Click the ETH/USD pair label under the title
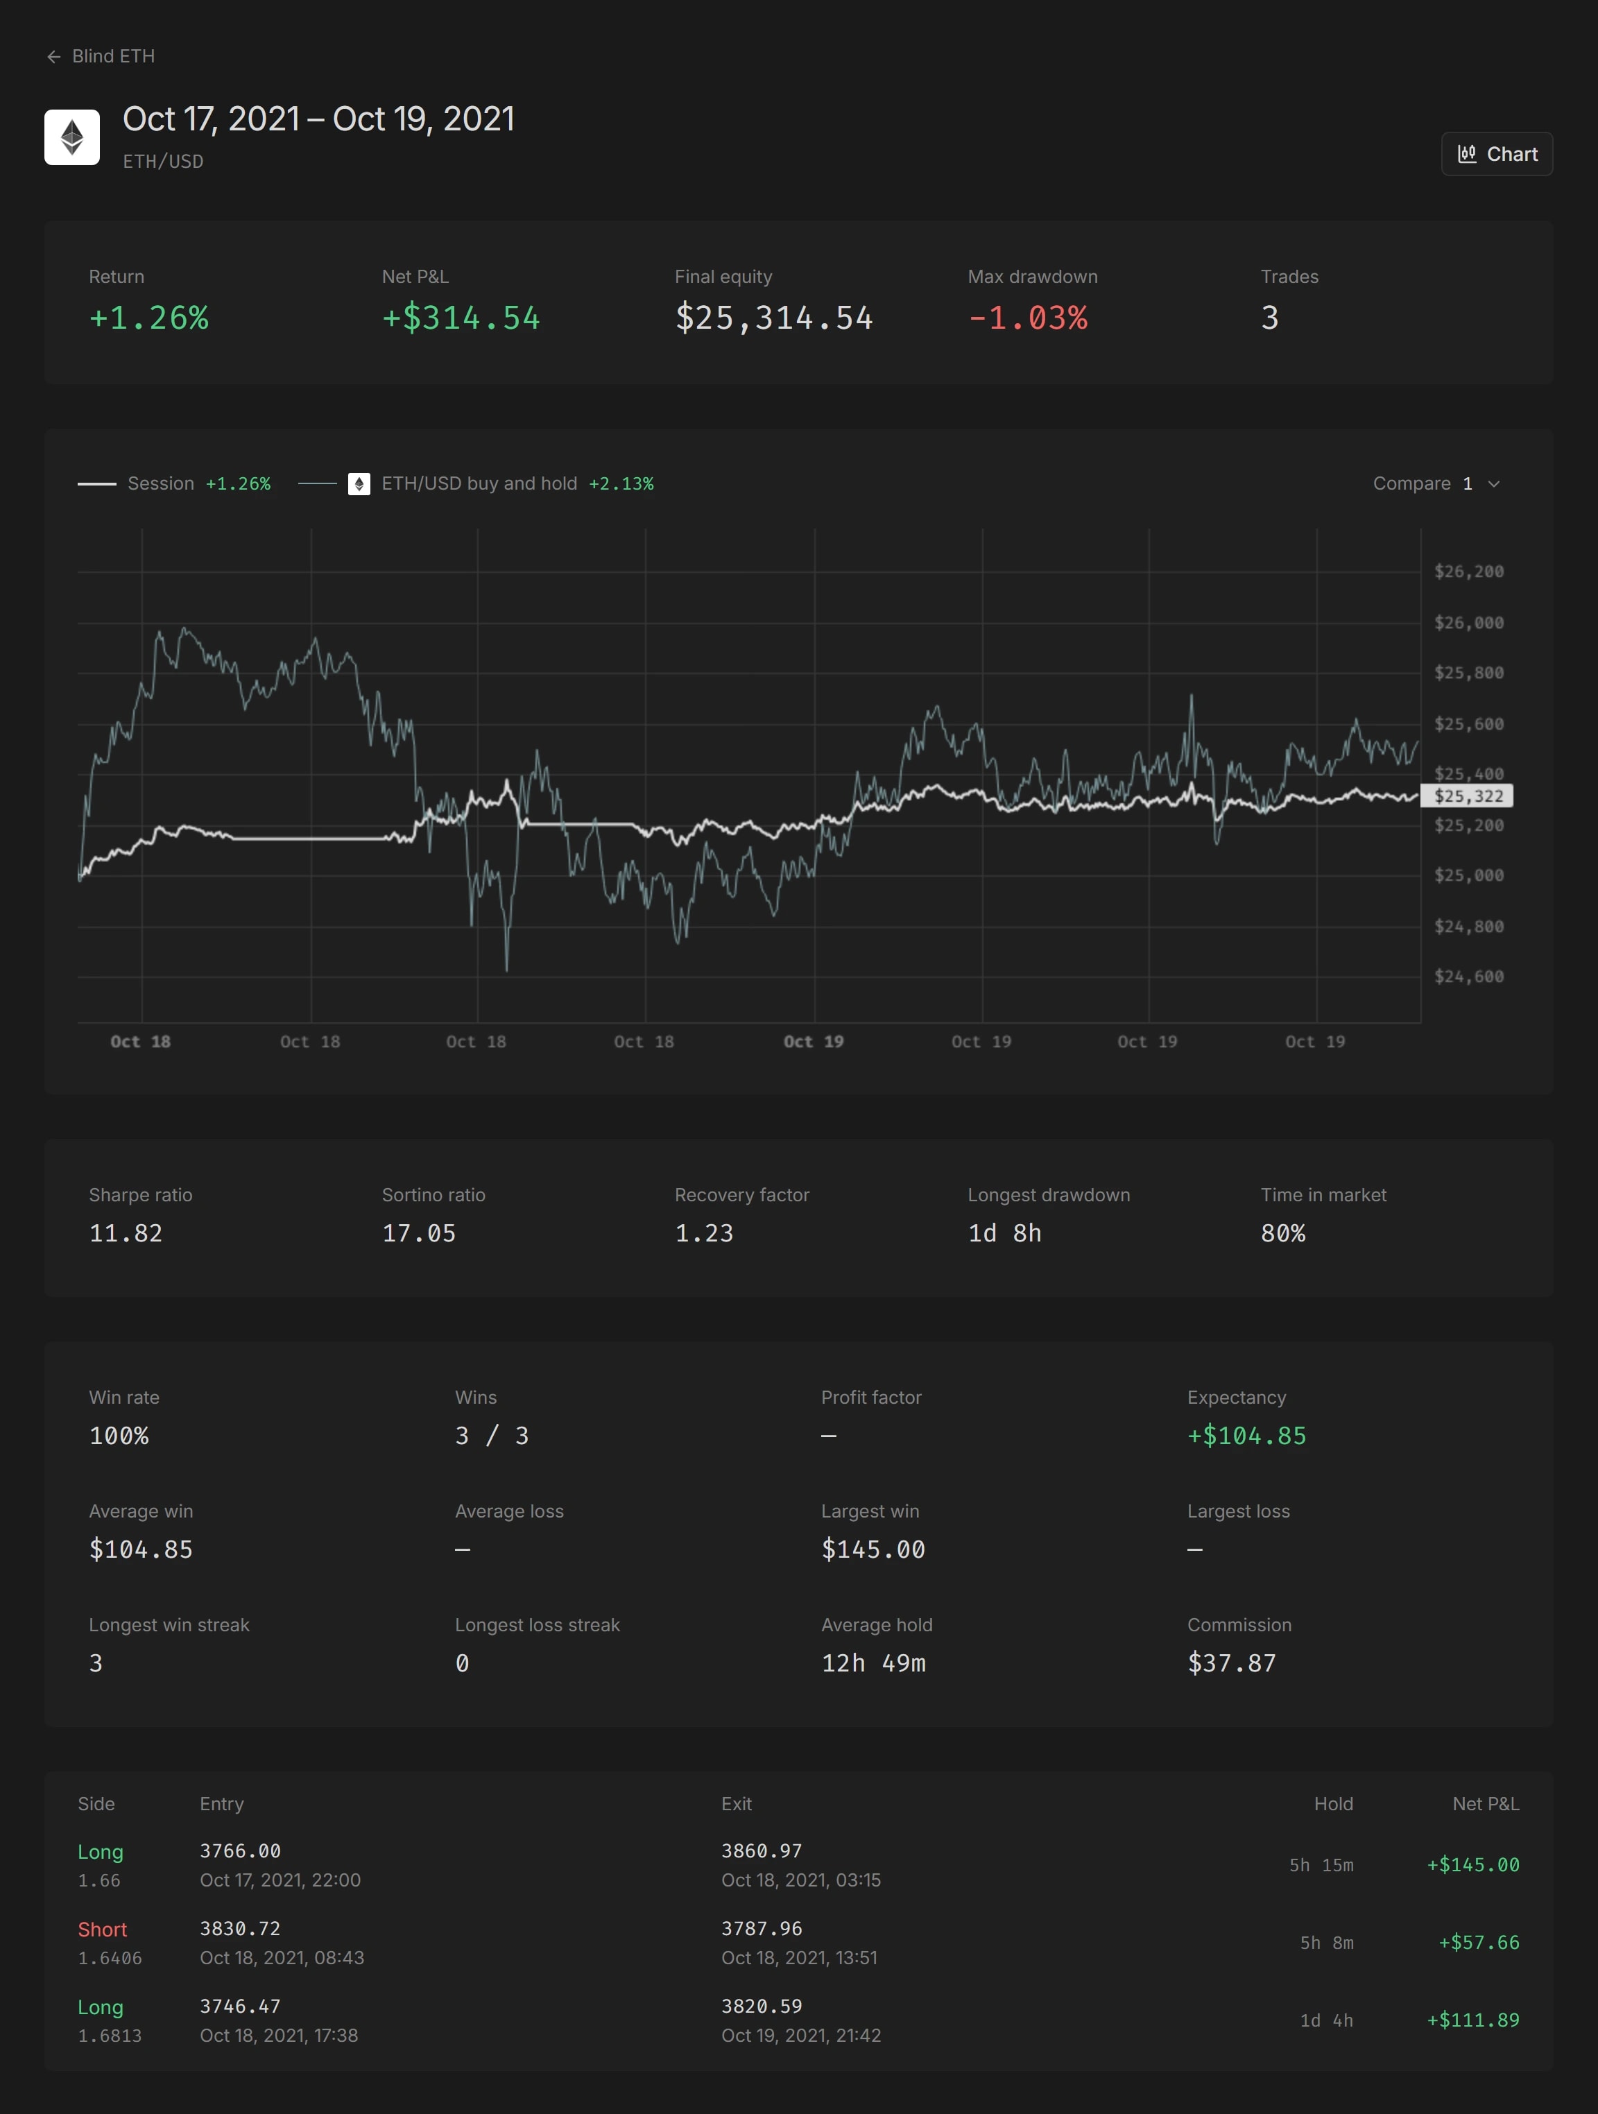The height and width of the screenshot is (2114, 1598). click(x=162, y=162)
